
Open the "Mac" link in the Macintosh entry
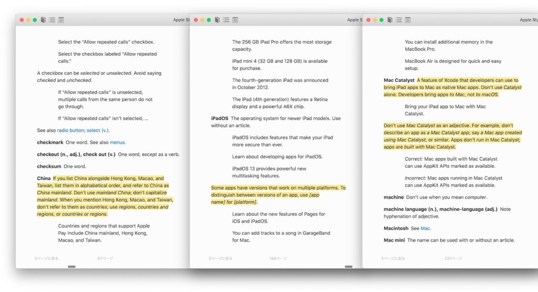tap(425, 229)
